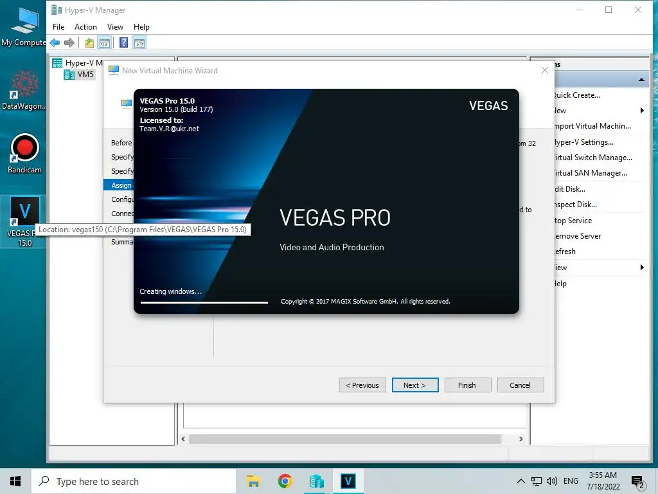
Task: Expand the View submenu arrow in Actions
Action: click(642, 268)
